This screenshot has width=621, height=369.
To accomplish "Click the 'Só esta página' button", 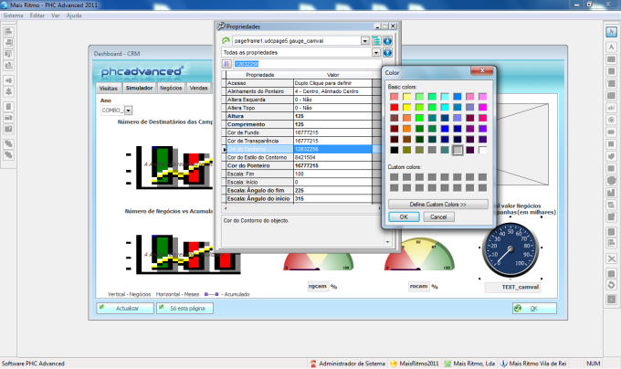I will pos(184,308).
